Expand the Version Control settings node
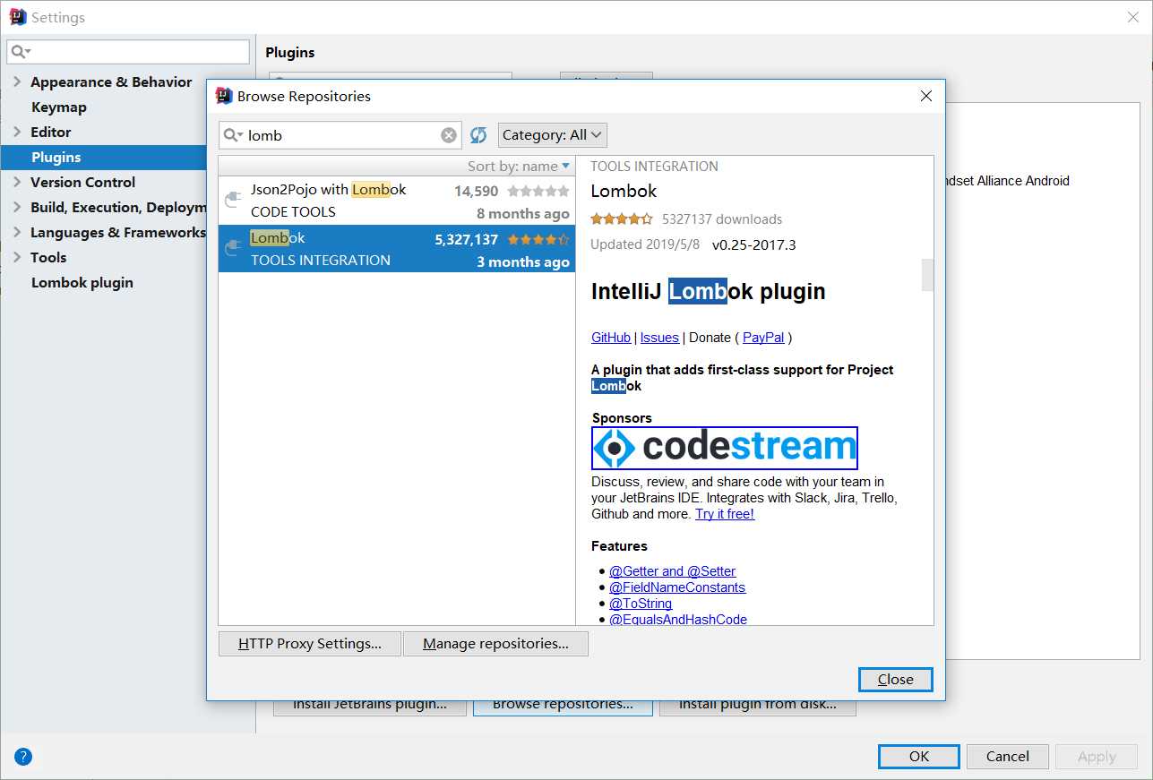The image size is (1153, 780). [x=17, y=182]
